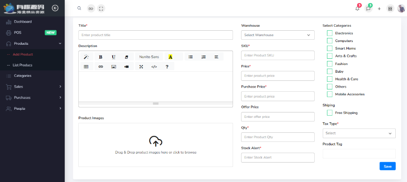Enable the Free Shipping checkbox
Screen dimensions: 407x182
330,113
